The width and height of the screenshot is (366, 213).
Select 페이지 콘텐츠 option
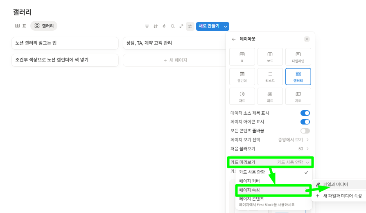273,201
